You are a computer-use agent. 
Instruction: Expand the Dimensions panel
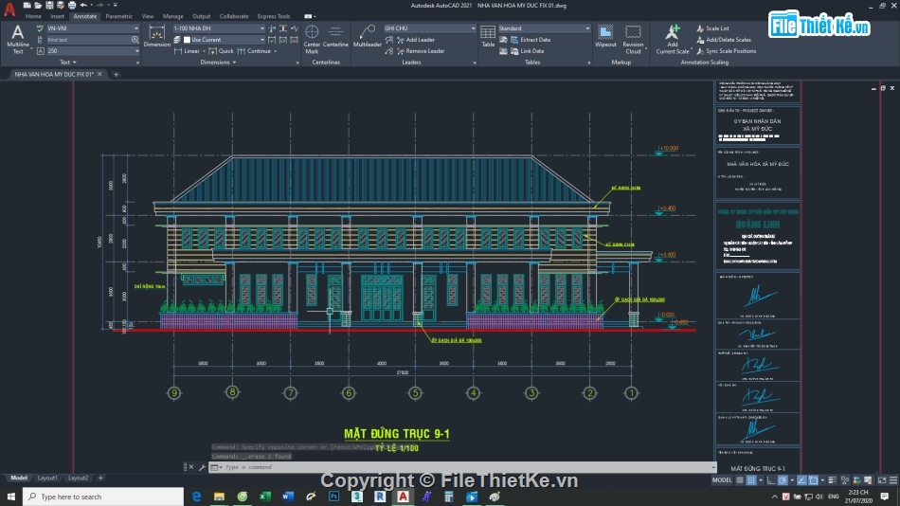(218, 62)
